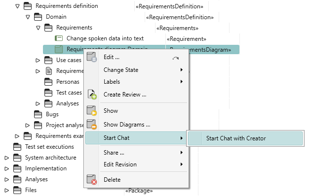Click the System architecture folder icon
This screenshot has height=196, width=310.
click(17, 158)
